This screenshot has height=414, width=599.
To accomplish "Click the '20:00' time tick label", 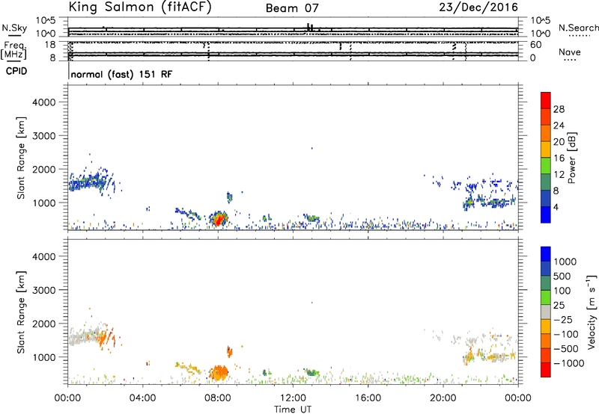I will tap(443, 398).
